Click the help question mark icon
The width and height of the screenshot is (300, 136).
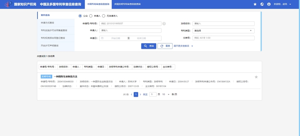[x=164, y=24]
